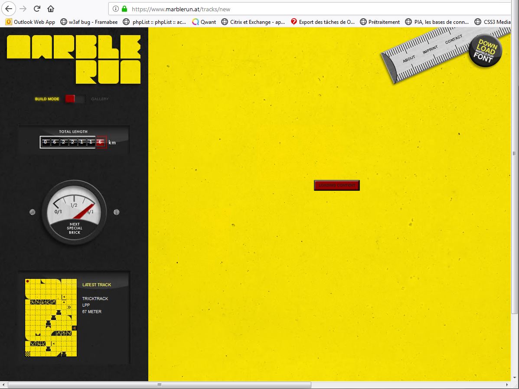Open the latest track thumbnail preview

(x=51, y=317)
